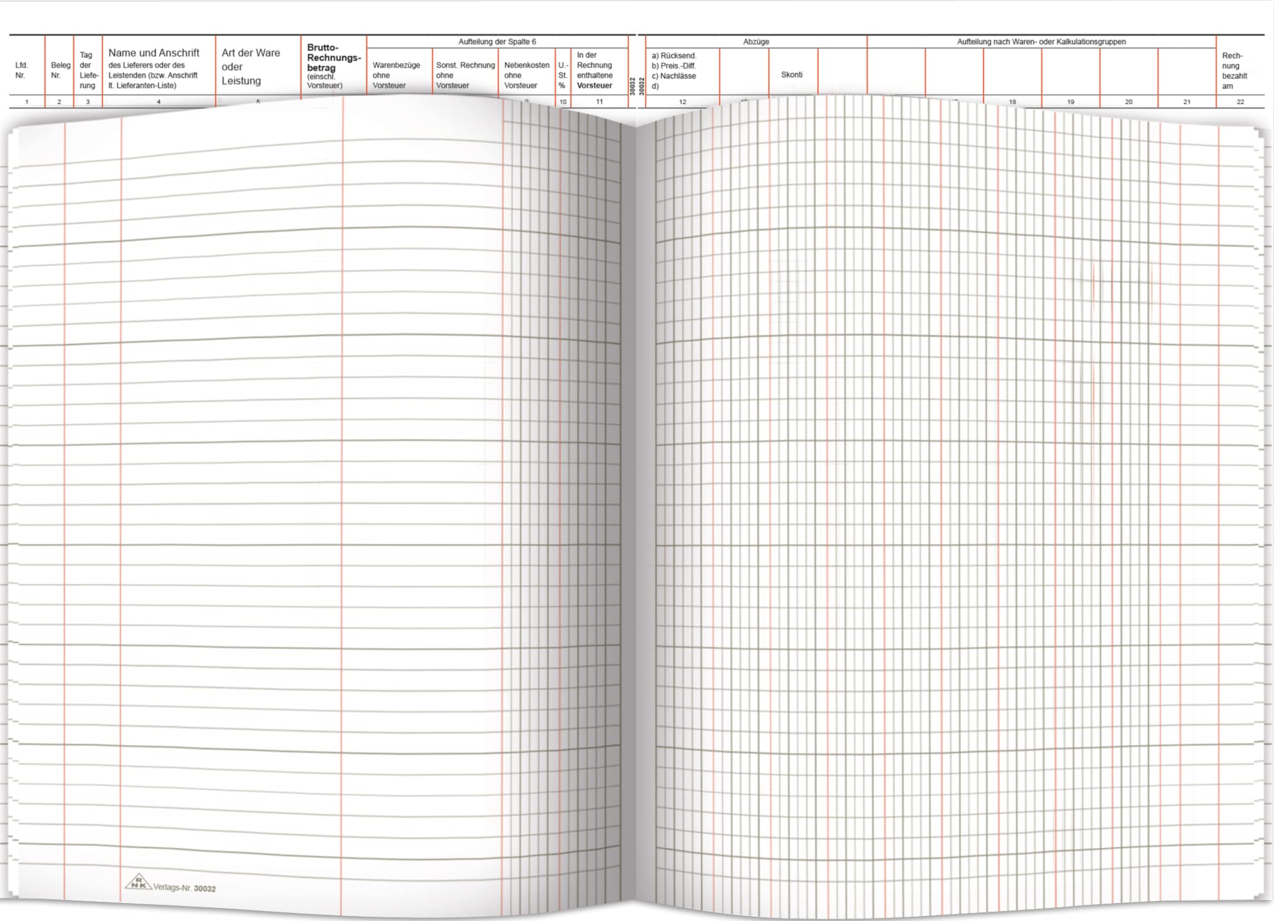Select 'Warenbezüge ohne Vorsteuer' column header
The width and height of the screenshot is (1274, 921).
(x=396, y=75)
